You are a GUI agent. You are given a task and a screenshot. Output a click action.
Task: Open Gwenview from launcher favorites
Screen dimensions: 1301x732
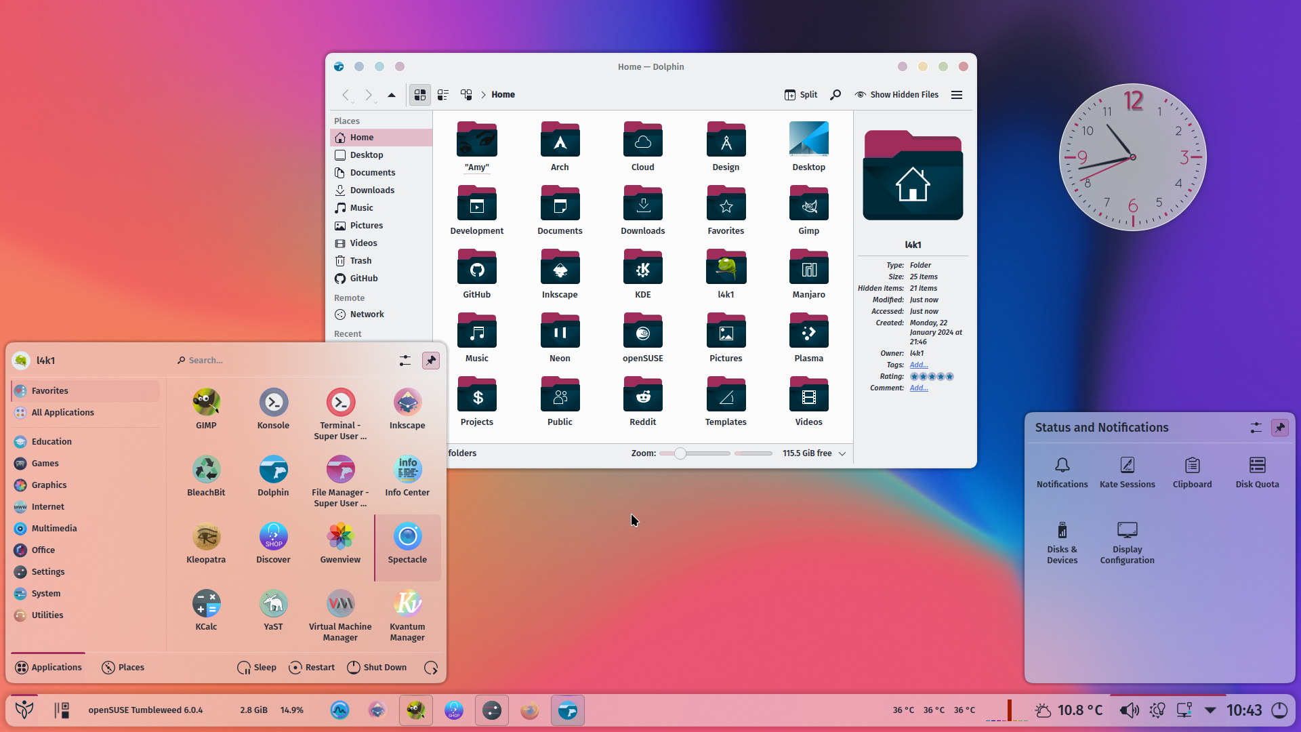(340, 543)
